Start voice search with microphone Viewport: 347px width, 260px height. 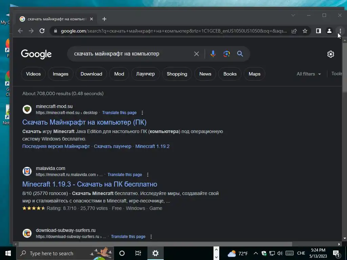(213, 54)
